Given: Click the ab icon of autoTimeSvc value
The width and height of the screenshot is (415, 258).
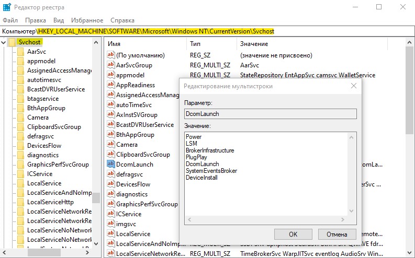Looking at the screenshot, I should pyautogui.click(x=110, y=104).
